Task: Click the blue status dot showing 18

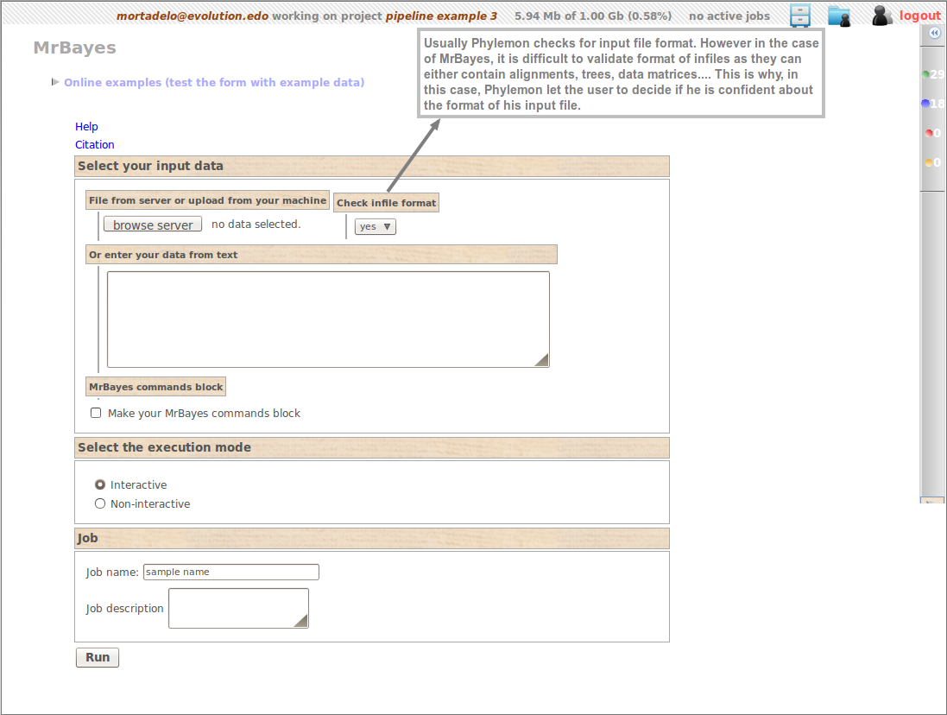Action: [x=926, y=104]
